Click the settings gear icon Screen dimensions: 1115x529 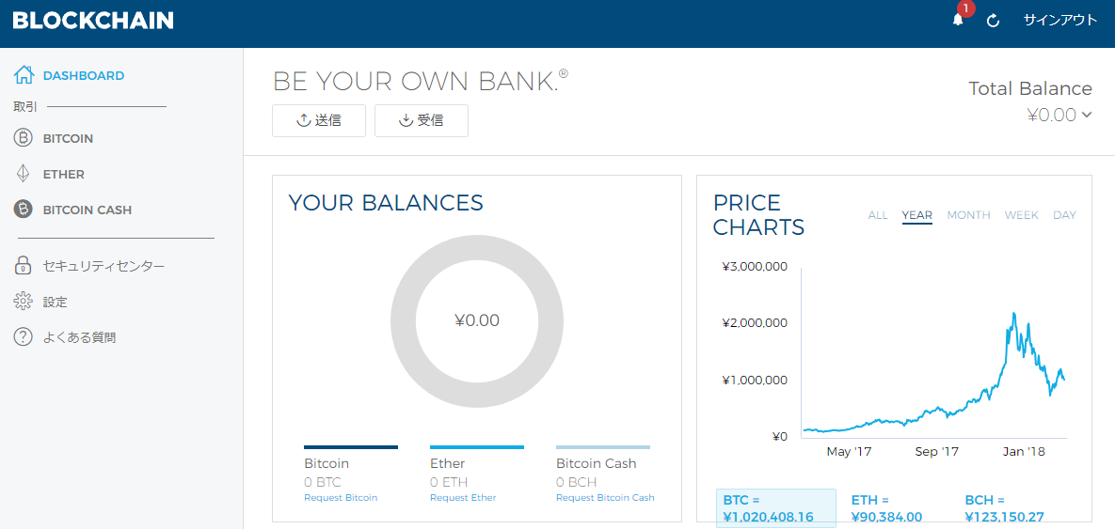pyautogui.click(x=23, y=302)
